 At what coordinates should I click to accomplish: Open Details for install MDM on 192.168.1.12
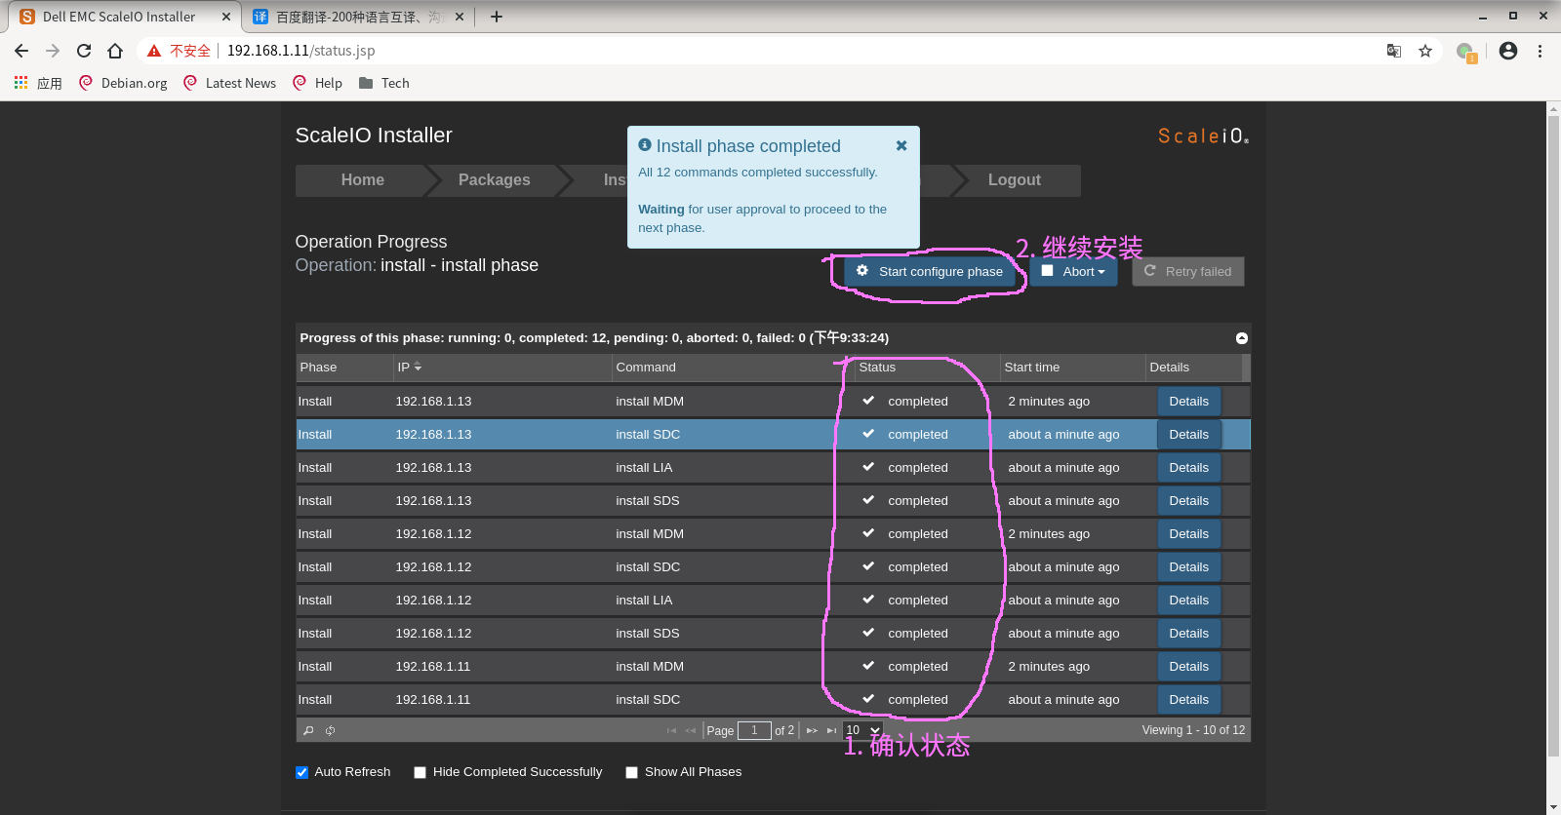[1188, 534]
